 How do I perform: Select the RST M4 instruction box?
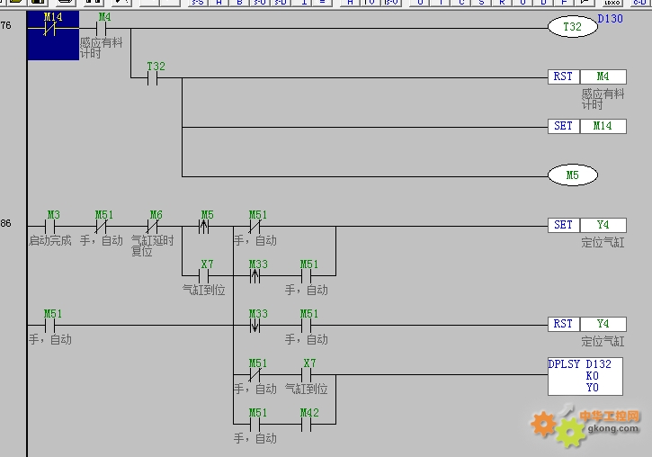click(x=587, y=76)
